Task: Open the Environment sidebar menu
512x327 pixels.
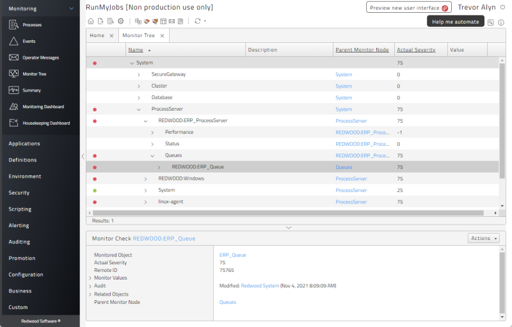Action: pos(25,176)
